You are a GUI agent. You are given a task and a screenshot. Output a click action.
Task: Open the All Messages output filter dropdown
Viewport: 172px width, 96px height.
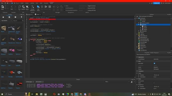[30, 82]
